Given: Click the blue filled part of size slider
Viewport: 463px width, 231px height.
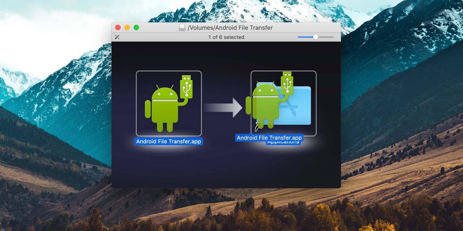Looking at the screenshot, I should click(x=305, y=37).
